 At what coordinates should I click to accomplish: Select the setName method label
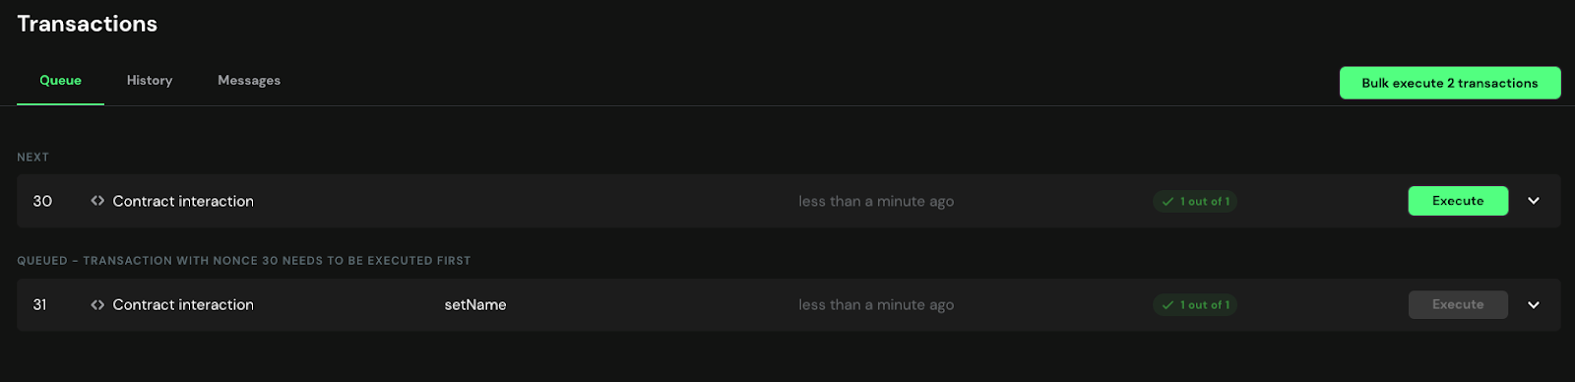point(475,305)
